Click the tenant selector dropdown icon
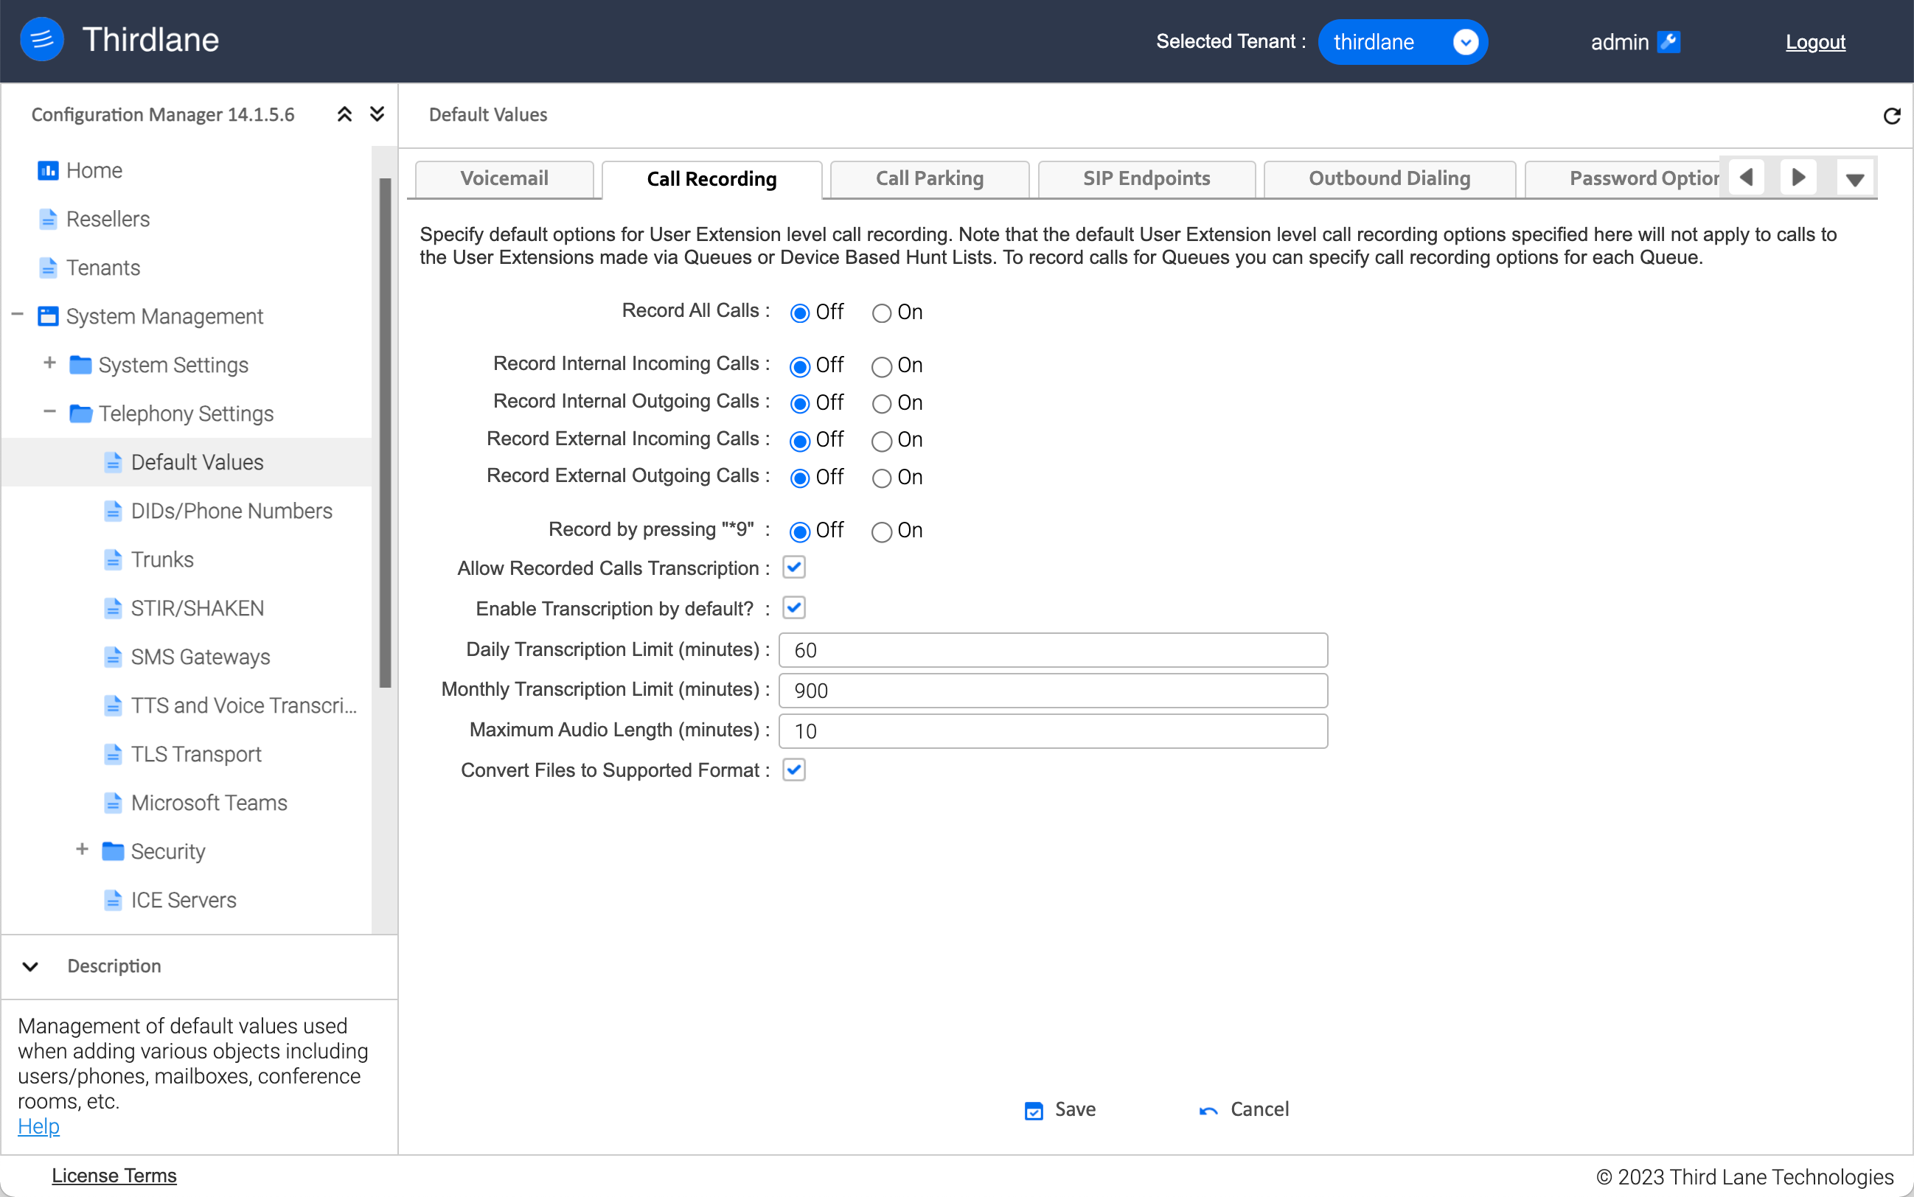The width and height of the screenshot is (1914, 1197). [1464, 41]
